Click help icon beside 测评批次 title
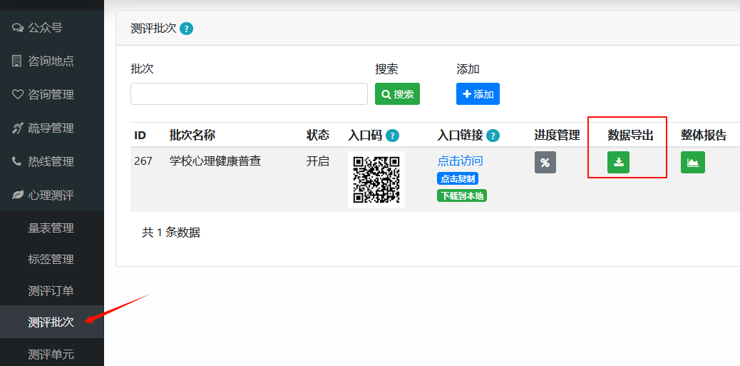 [x=186, y=29]
